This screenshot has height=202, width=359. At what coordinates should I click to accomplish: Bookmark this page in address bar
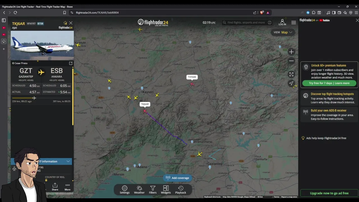65,13
